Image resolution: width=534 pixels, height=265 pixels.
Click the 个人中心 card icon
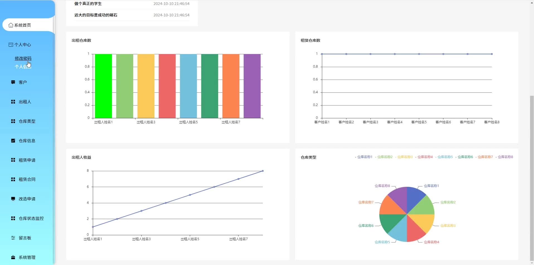11,45
